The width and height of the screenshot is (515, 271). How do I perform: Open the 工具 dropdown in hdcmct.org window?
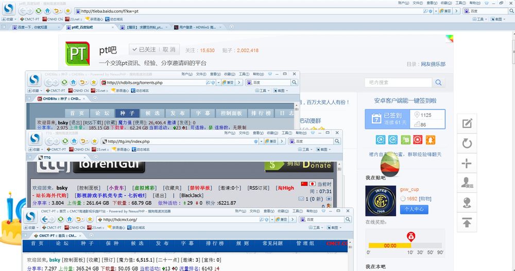[x=316, y=227]
